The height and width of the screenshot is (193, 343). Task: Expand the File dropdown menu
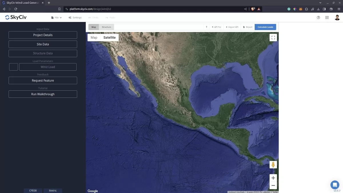[x=56, y=17]
